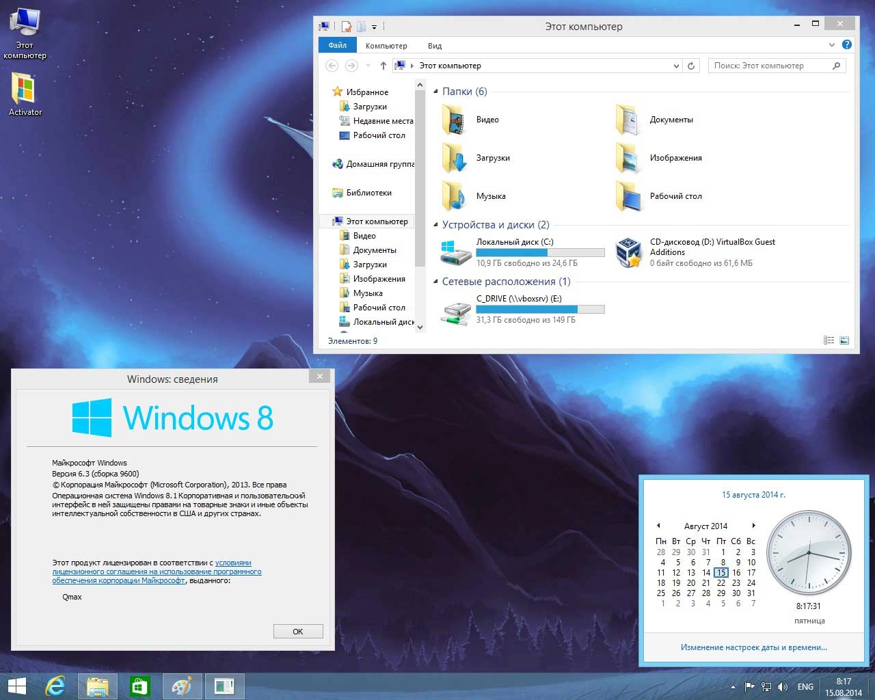The width and height of the screenshot is (875, 700).
Task: Click the Back navigation arrow in Explorer
Action: pyautogui.click(x=332, y=66)
